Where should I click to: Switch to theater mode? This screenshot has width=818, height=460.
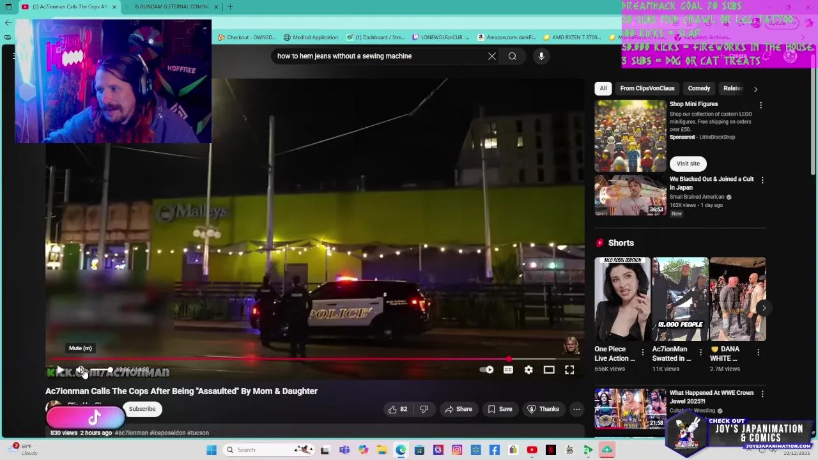click(x=549, y=370)
